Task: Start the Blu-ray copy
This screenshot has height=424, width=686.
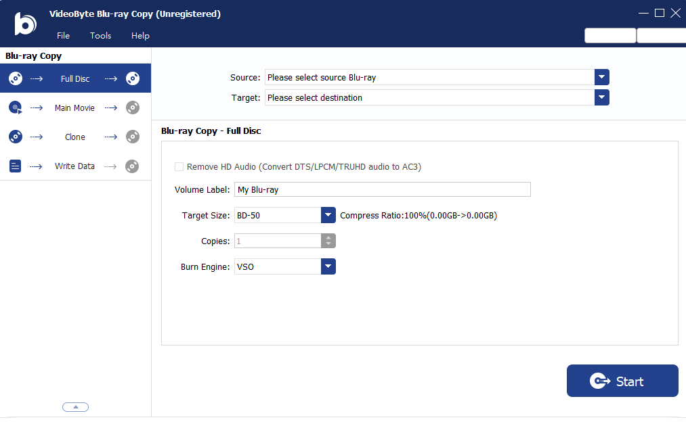Action: point(622,381)
